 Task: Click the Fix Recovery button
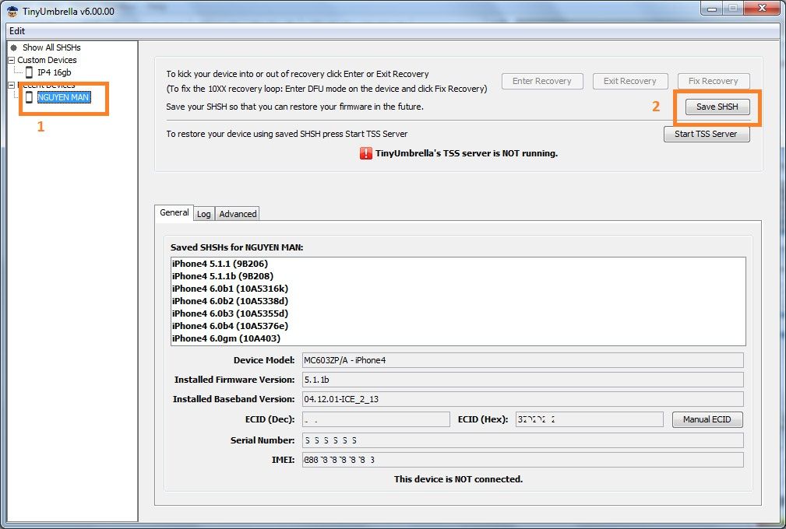pyautogui.click(x=714, y=81)
